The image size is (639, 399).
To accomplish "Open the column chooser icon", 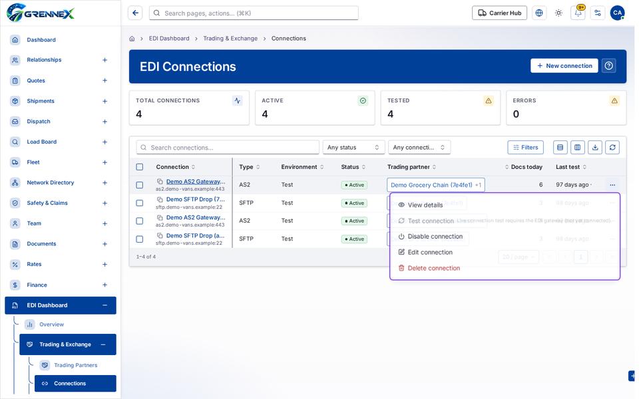I will tap(578, 148).
